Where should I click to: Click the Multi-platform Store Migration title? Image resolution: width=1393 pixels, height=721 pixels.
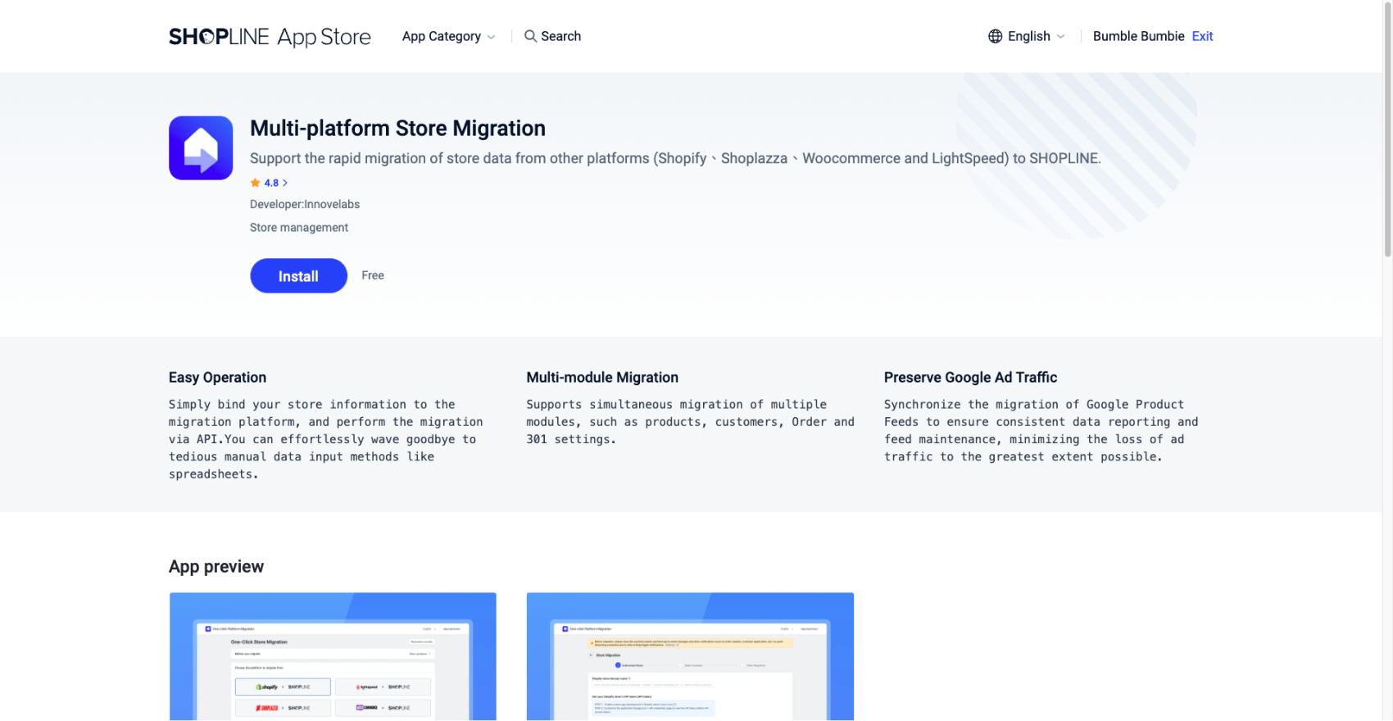397,128
